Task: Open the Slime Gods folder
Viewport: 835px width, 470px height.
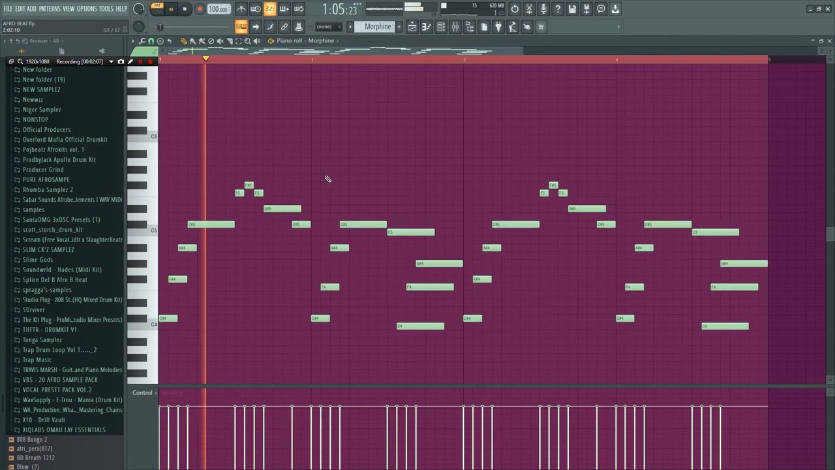Action: pos(38,260)
